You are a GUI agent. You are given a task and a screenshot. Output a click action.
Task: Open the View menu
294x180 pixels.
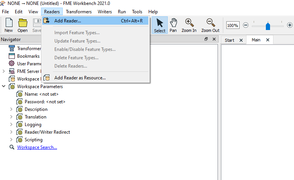33,12
